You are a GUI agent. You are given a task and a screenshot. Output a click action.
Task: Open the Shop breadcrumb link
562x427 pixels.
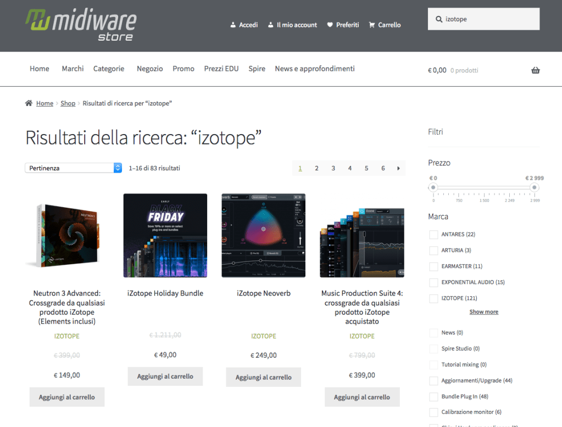(68, 103)
